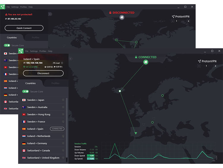Click the Hong Kong flag in the front window list

[24, 114]
